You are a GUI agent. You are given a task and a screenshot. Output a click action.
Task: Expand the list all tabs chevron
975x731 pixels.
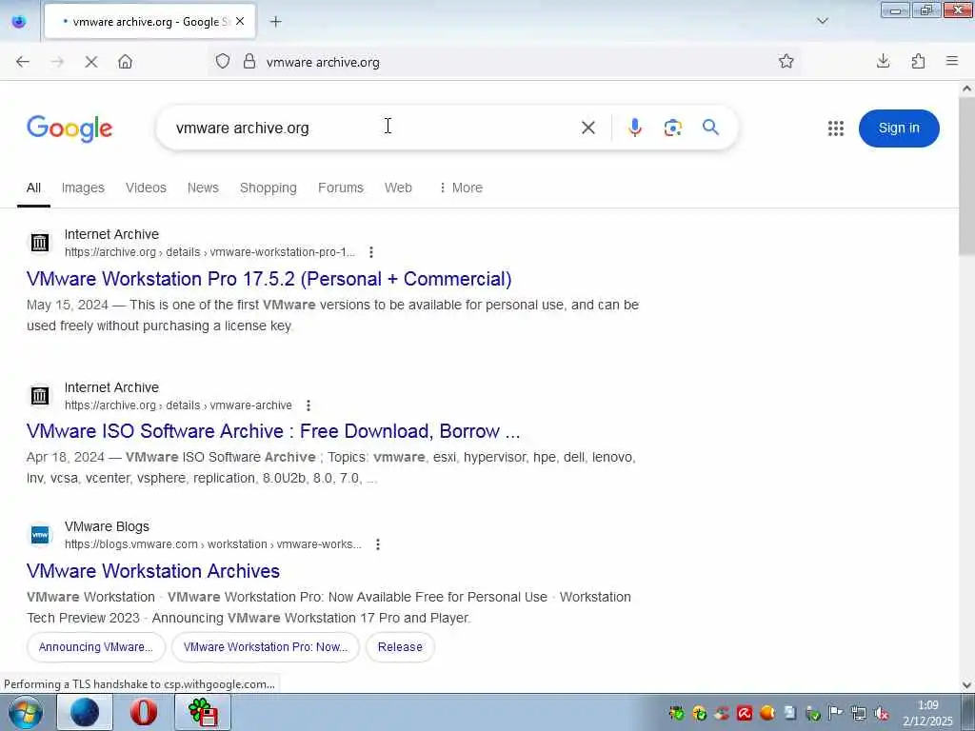(x=823, y=21)
